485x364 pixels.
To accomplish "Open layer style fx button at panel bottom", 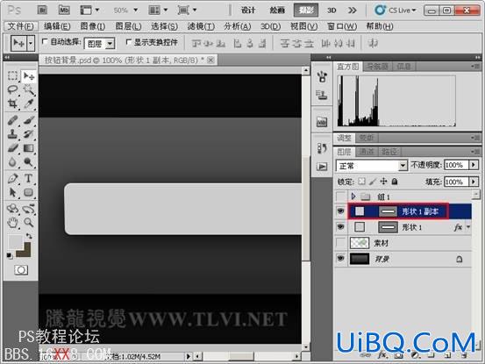I will pos(382,355).
